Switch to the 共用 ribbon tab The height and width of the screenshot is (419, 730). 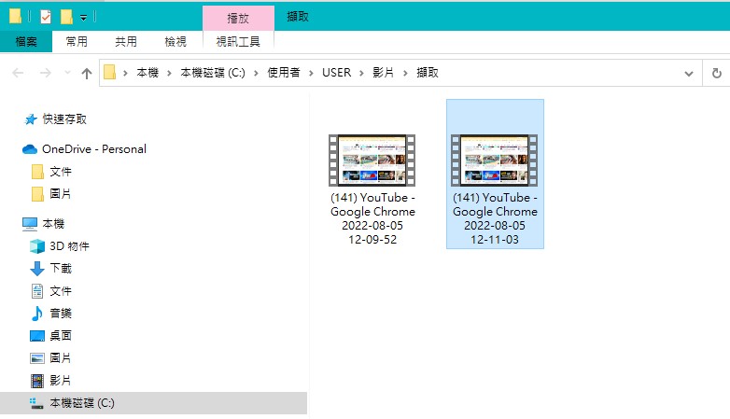[126, 41]
